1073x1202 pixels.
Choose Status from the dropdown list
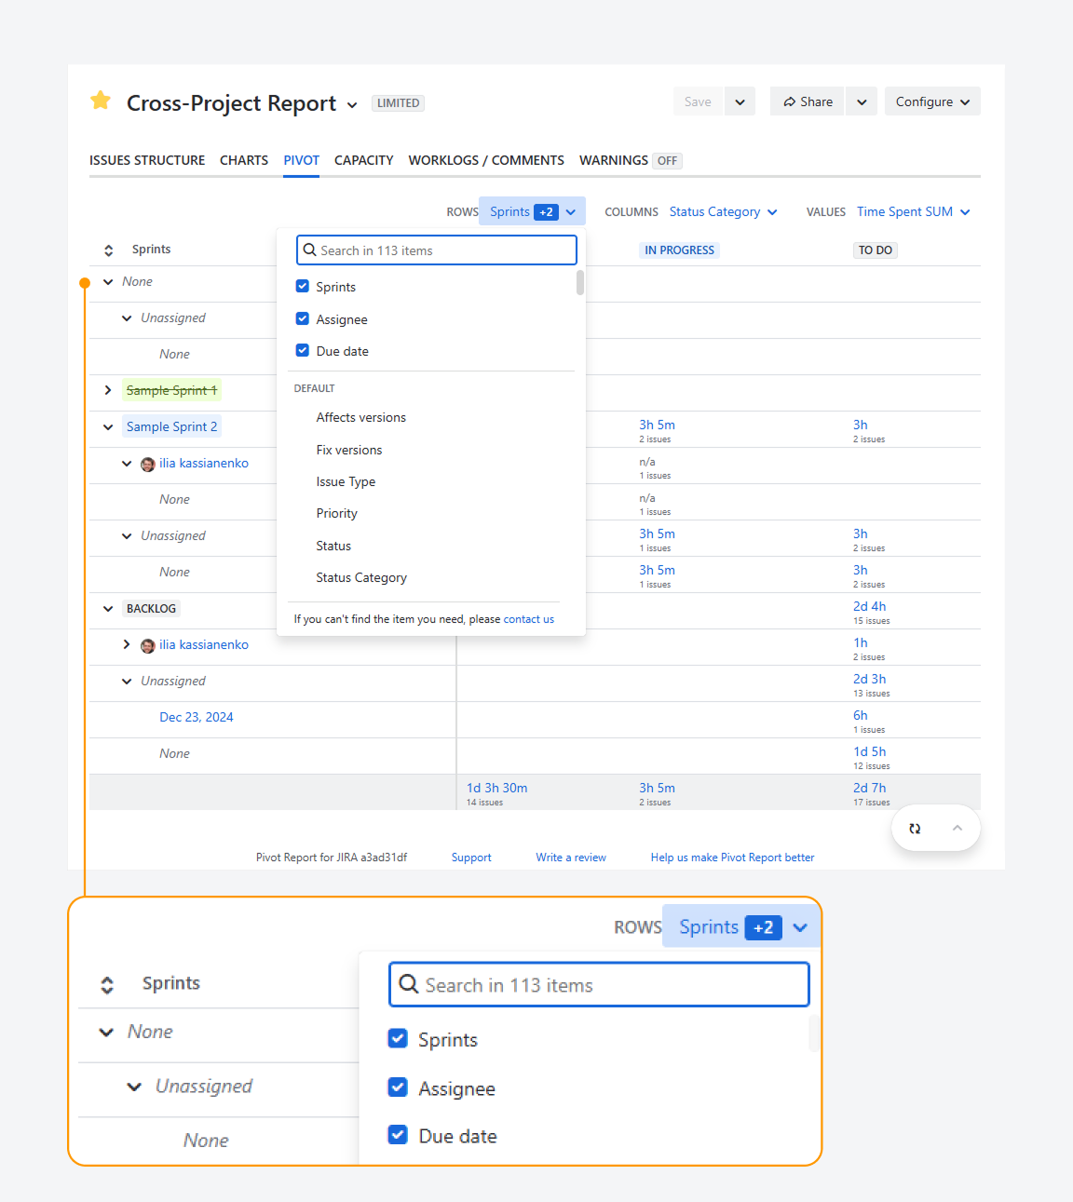333,546
